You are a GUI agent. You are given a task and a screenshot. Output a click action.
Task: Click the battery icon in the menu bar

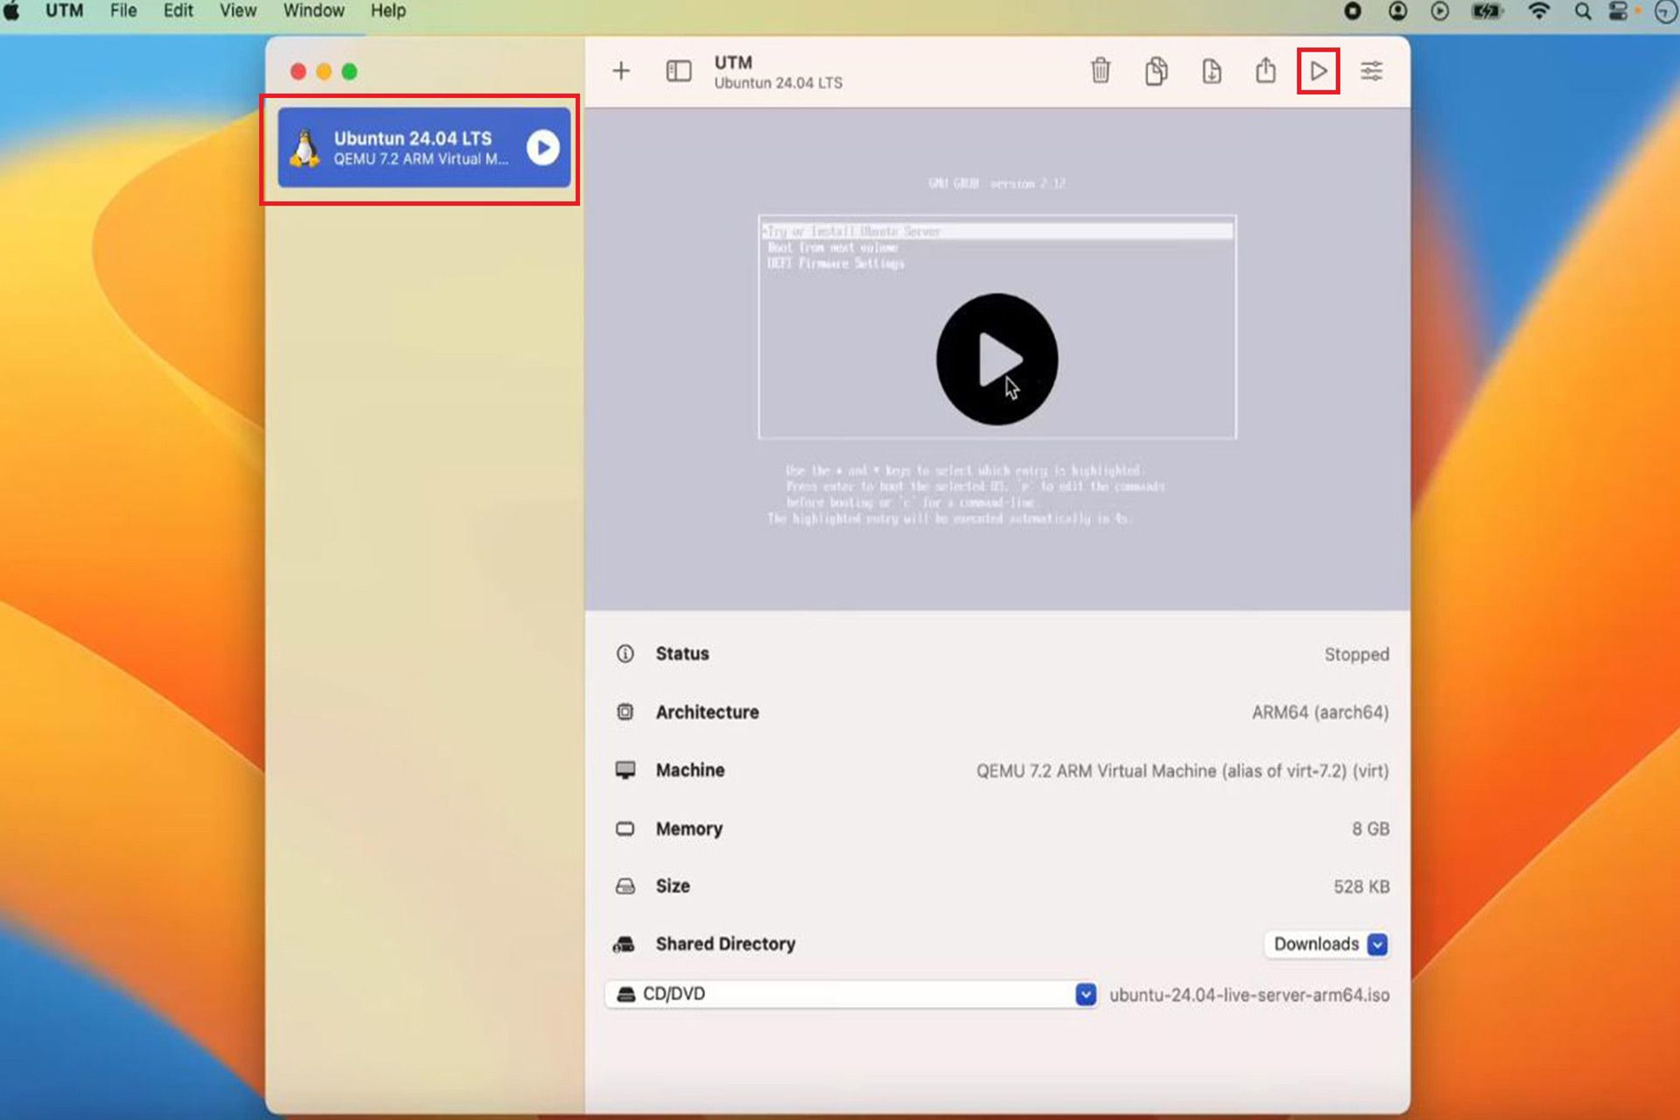[1487, 11]
